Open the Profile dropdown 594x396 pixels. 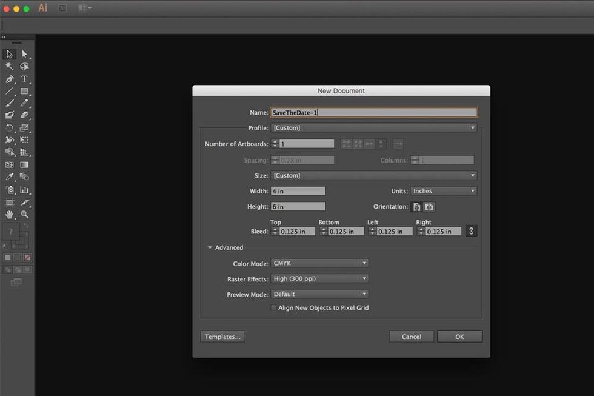point(374,128)
